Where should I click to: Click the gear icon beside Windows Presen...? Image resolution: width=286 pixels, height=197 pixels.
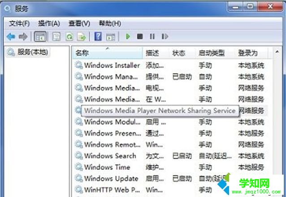(x=79, y=133)
